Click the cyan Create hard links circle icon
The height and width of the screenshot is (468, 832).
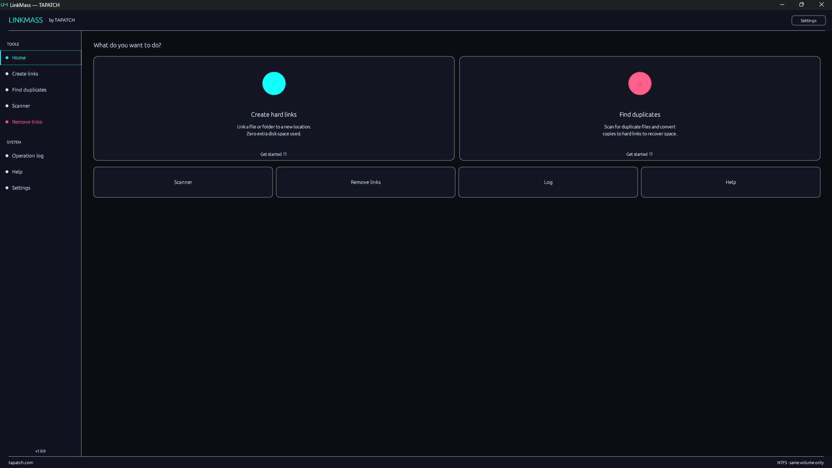click(274, 83)
